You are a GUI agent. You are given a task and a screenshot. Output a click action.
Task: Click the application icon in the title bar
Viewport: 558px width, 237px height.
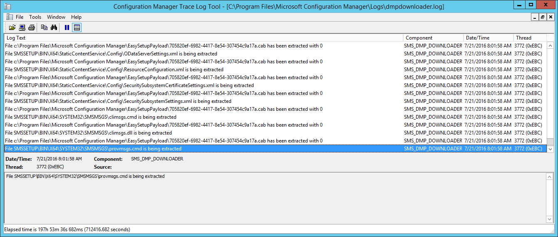pos(7,6)
